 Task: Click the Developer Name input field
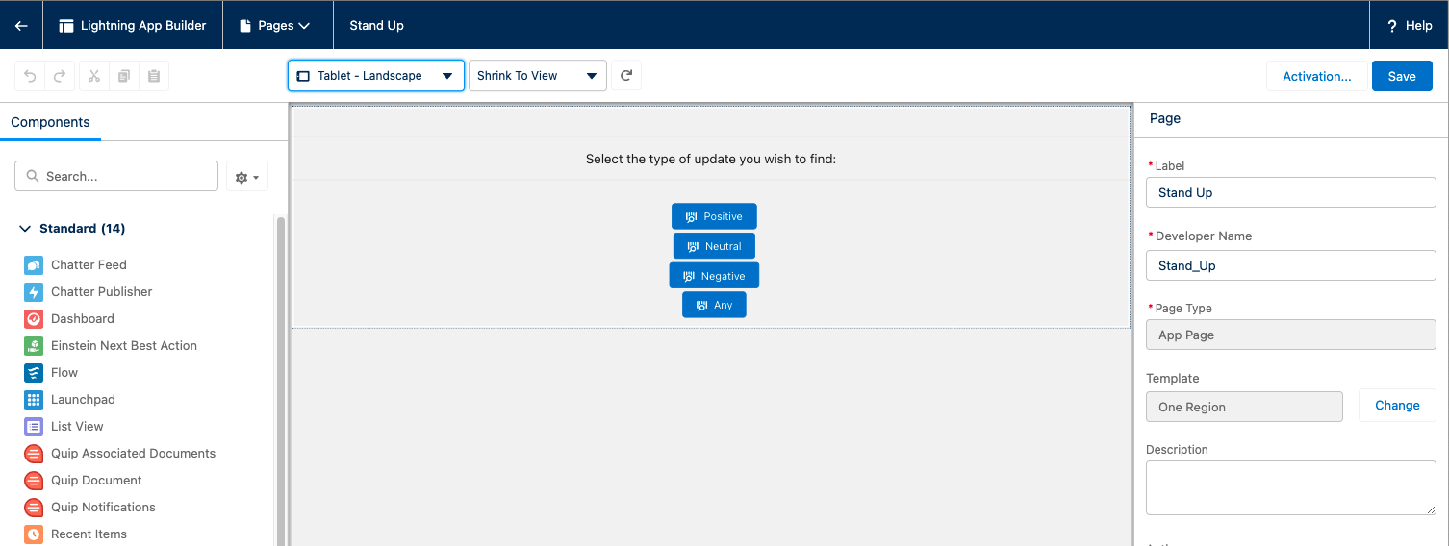[1291, 265]
